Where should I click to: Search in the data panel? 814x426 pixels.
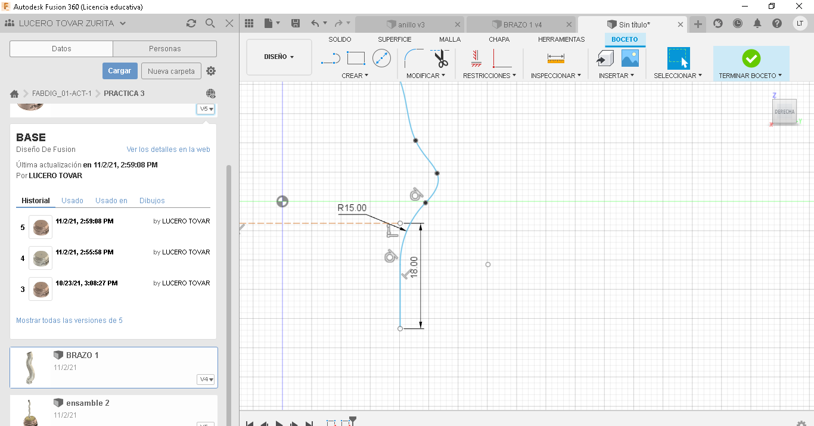tap(210, 23)
